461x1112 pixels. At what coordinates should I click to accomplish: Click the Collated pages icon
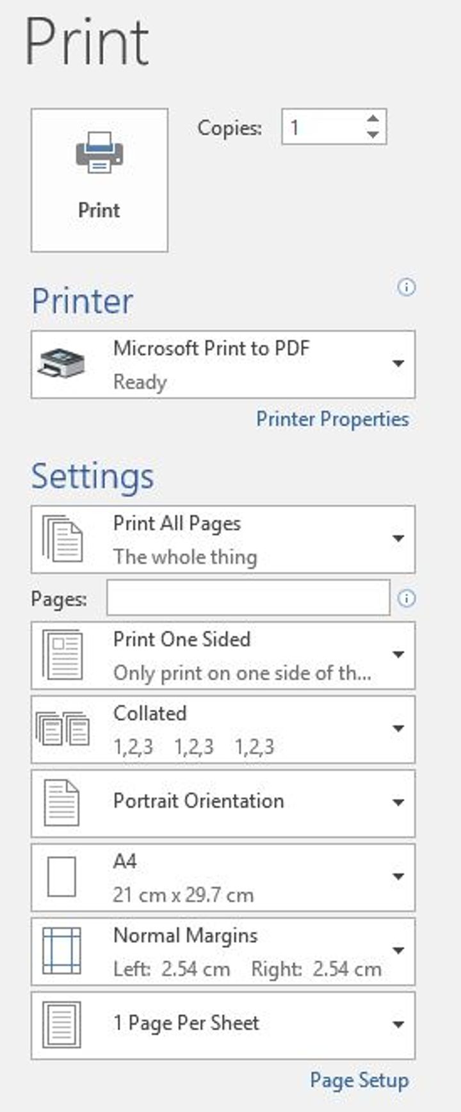tap(63, 729)
